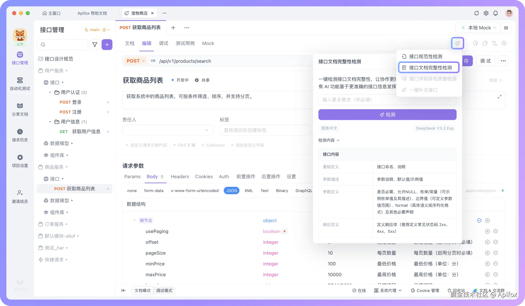The width and height of the screenshot is (525, 306).
Task: Open the 本地 Mock environment dropdown
Action: pos(479,28)
